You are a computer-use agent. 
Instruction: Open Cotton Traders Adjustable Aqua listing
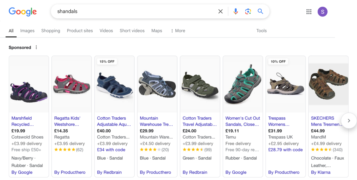point(114,121)
